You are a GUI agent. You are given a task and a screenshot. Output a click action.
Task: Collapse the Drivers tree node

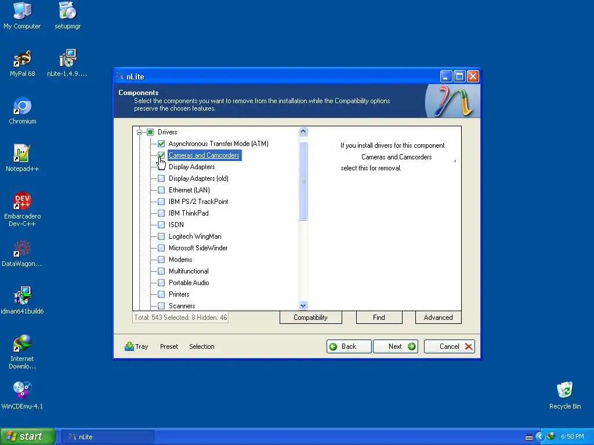pos(139,132)
